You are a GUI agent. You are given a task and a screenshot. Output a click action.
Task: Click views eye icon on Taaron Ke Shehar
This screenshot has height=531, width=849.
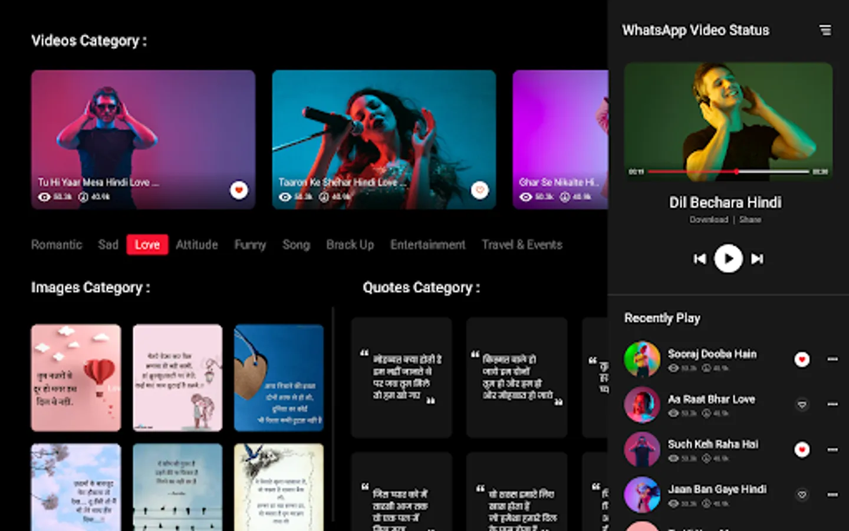pos(285,197)
